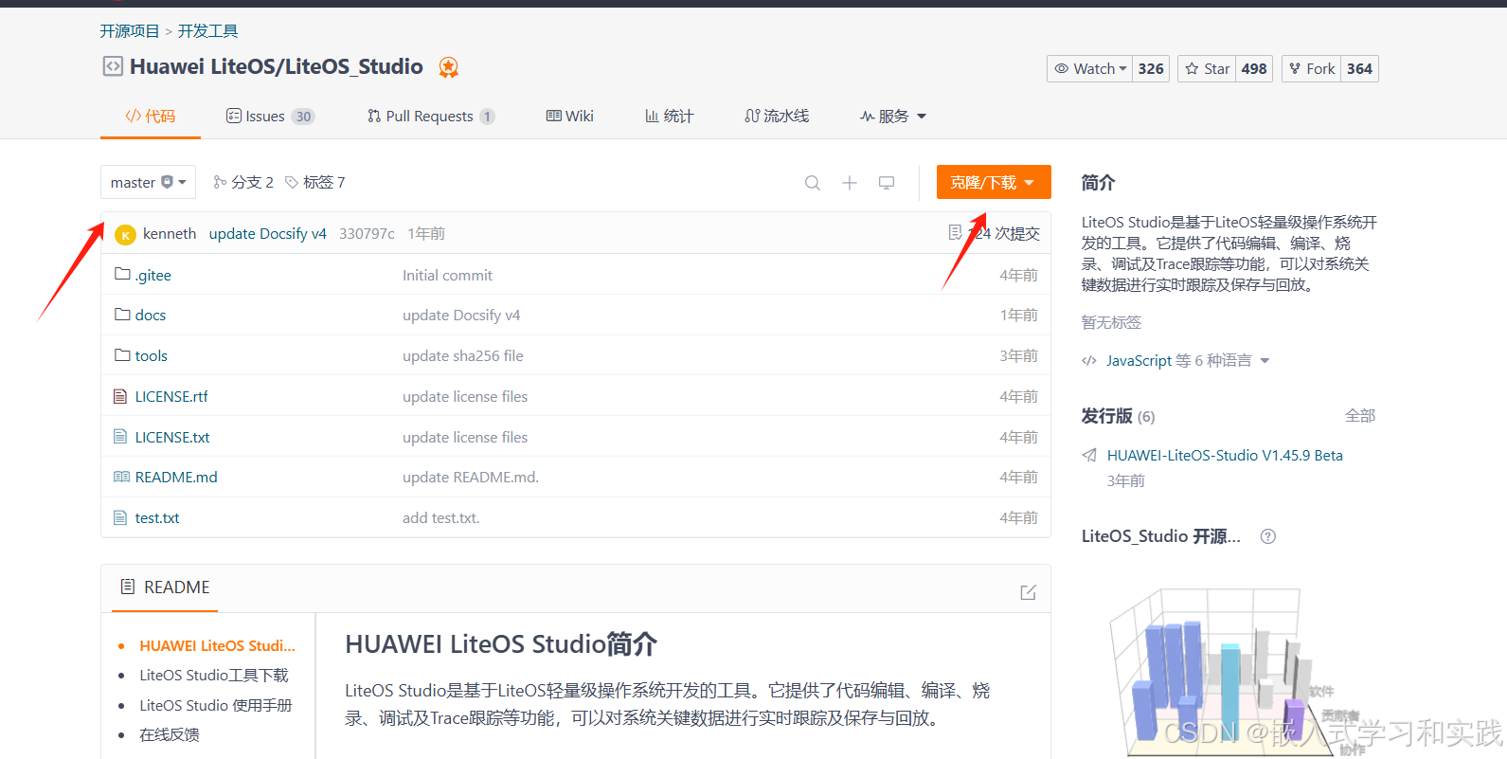This screenshot has width=1507, height=759.
Task: Click the question mark help icon
Action: click(1268, 536)
